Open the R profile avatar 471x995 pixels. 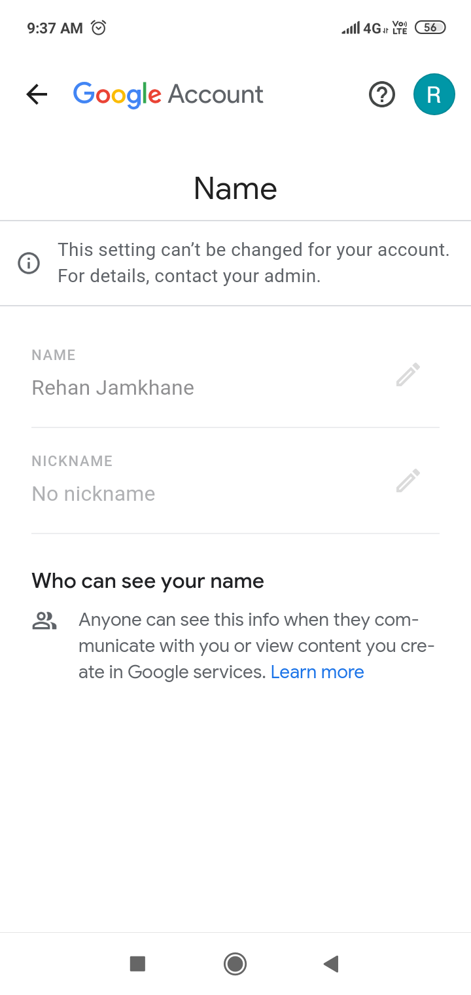[434, 95]
